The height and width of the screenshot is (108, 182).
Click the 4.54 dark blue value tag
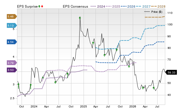(12, 42)
